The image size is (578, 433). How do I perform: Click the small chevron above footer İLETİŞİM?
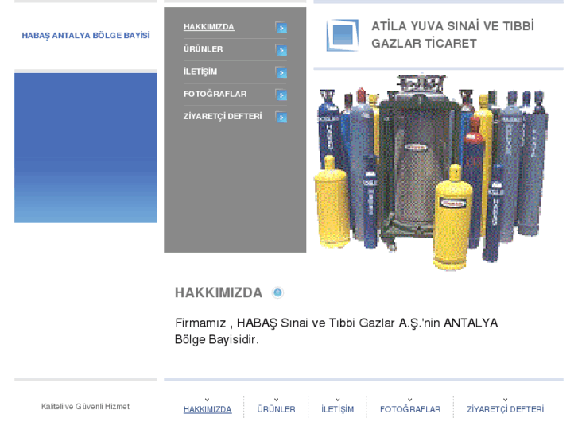(x=337, y=400)
